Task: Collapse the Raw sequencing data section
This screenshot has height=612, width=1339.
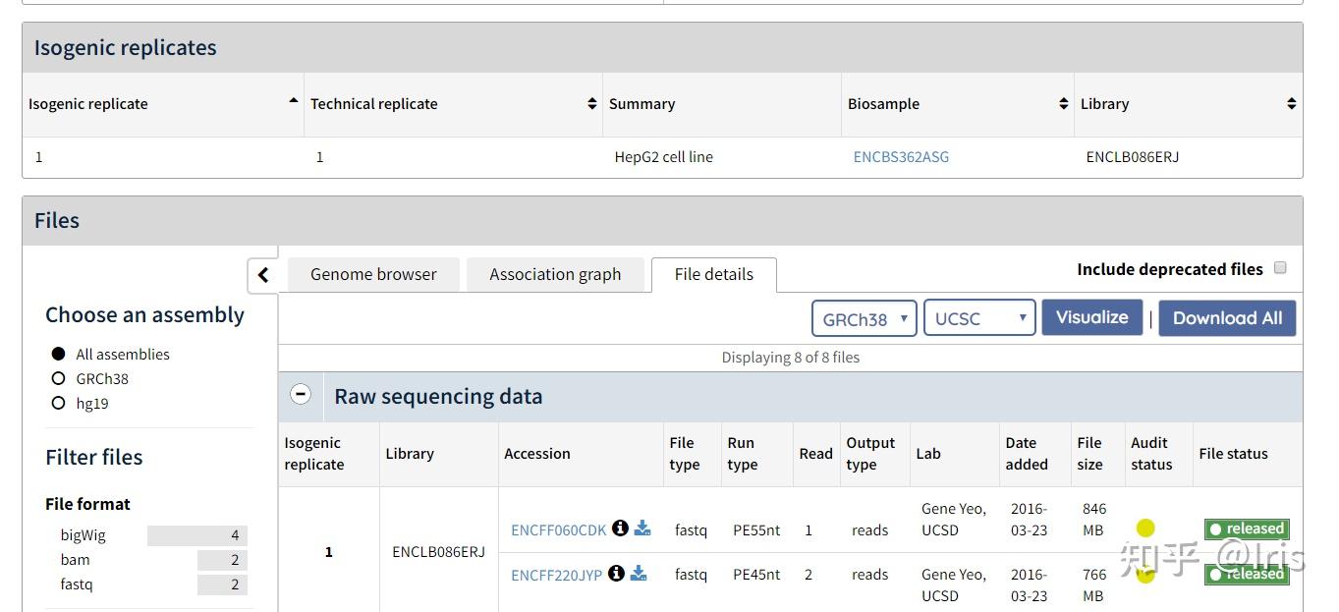Action: tap(301, 395)
